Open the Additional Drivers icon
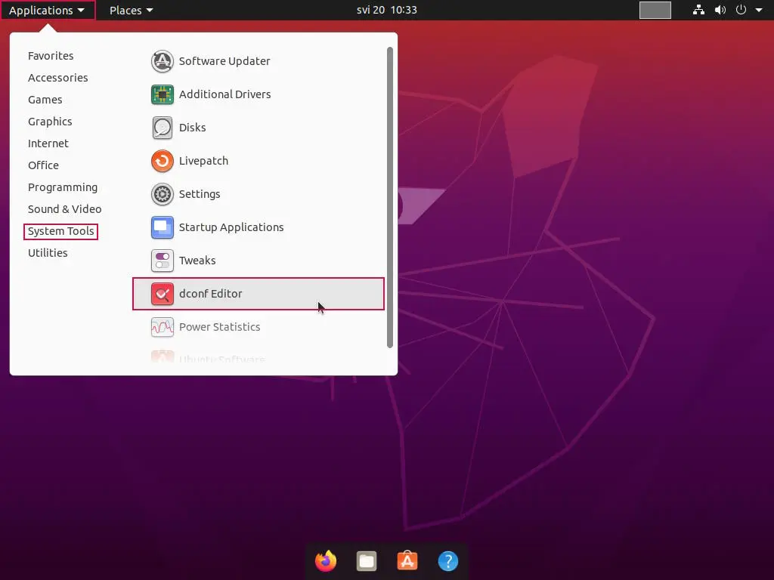Viewport: 774px width, 580px height. coord(163,94)
